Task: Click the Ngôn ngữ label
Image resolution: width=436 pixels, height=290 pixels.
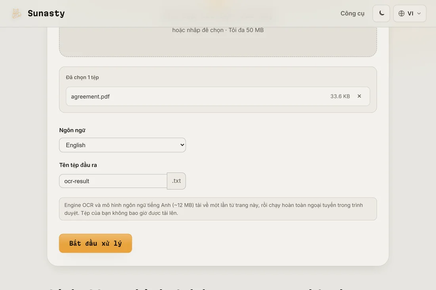Action: tap(72, 130)
